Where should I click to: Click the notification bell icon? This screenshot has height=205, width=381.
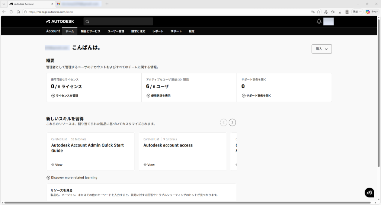(x=319, y=22)
